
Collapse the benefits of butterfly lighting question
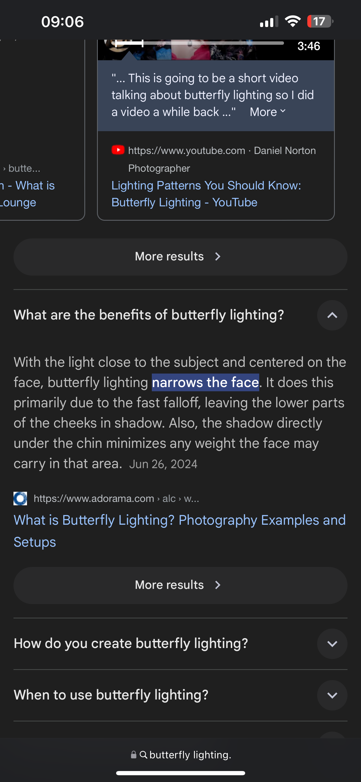[332, 315]
